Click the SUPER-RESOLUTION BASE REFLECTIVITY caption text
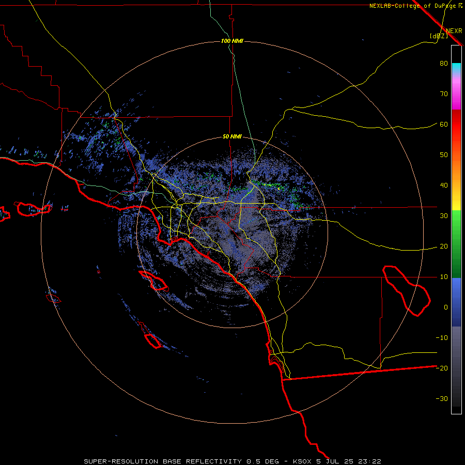 pos(163,461)
